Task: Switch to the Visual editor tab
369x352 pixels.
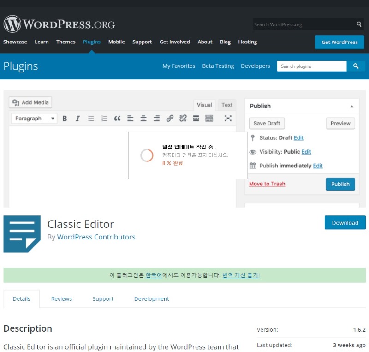Action: pos(204,105)
